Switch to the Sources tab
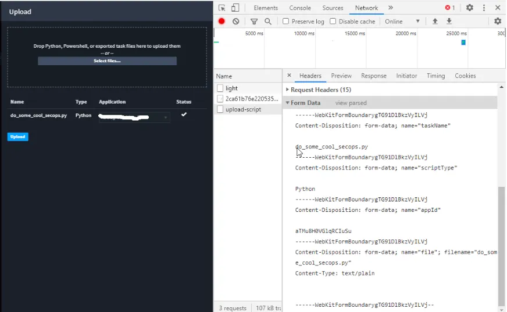Viewport: 507px width, 312px height. (x=333, y=8)
